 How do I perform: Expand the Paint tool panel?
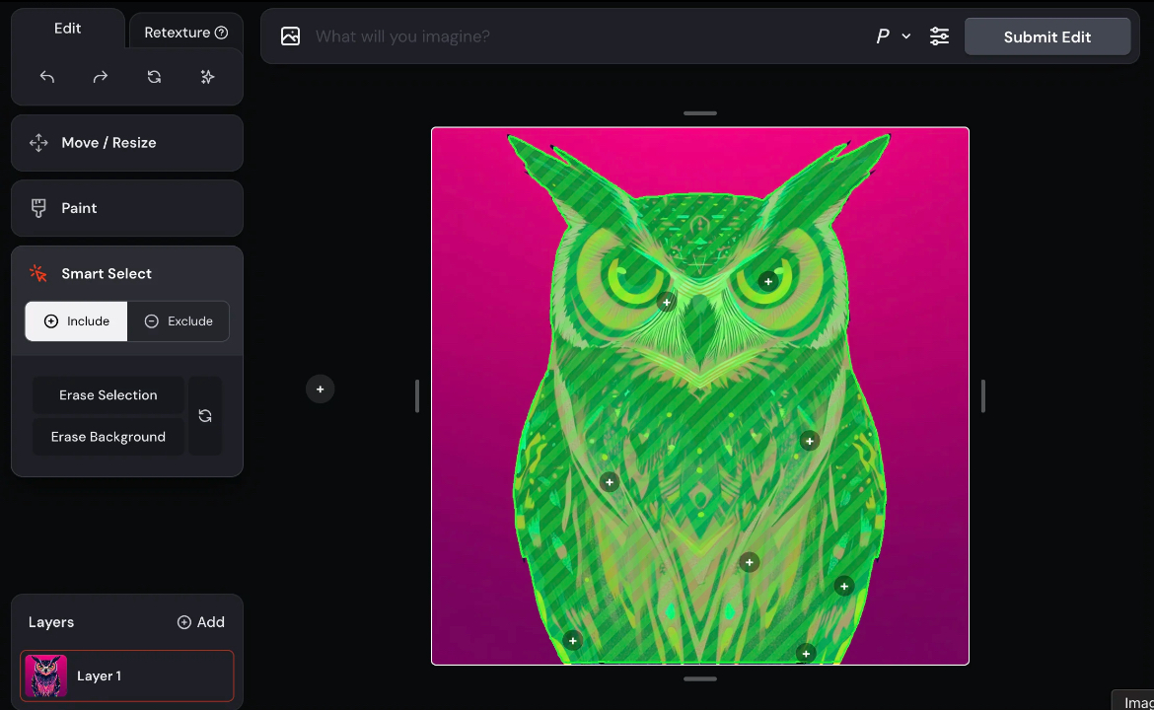[x=127, y=208]
